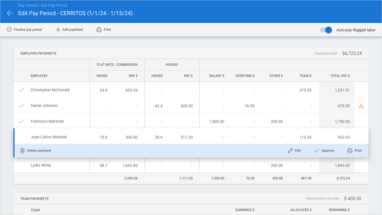The width and height of the screenshot is (382, 215).
Task: Click the Approve checkmark icon in action bar
Action: [x=317, y=151]
